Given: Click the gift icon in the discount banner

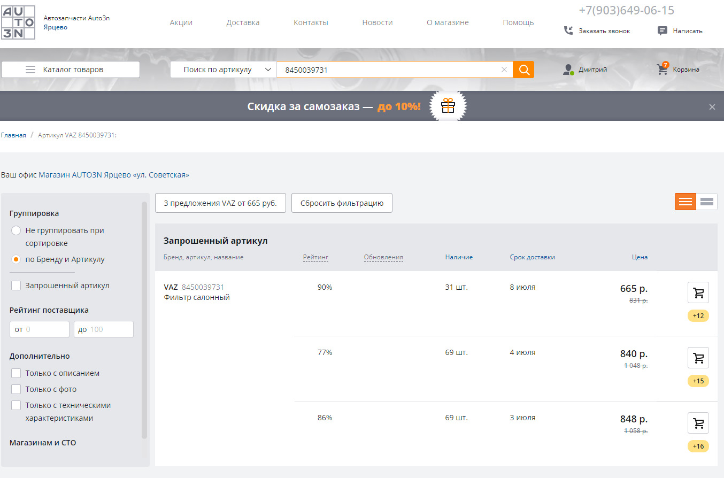Looking at the screenshot, I should tap(448, 106).
